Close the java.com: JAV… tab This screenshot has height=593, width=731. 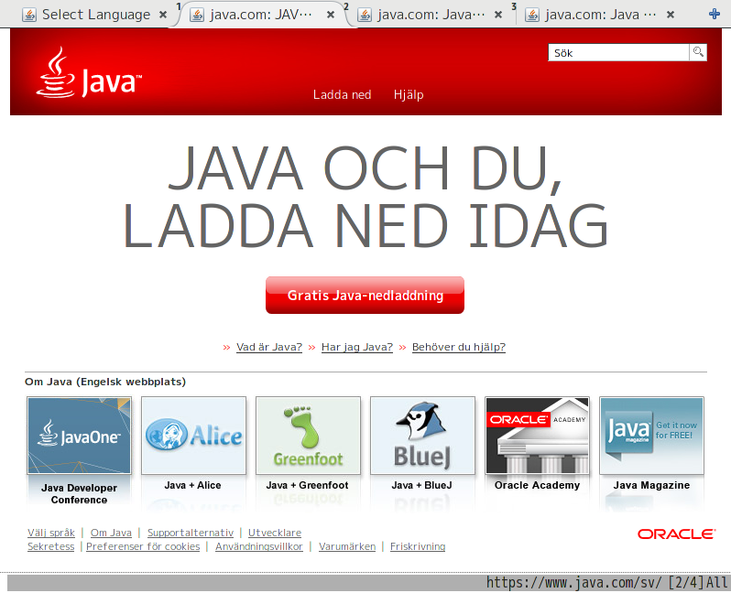[x=331, y=15]
